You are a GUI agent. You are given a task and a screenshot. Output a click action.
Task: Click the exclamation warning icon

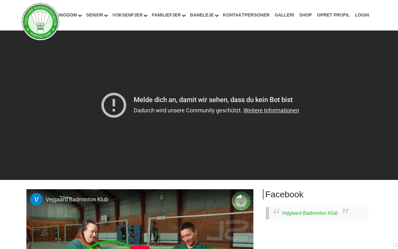[114, 105]
